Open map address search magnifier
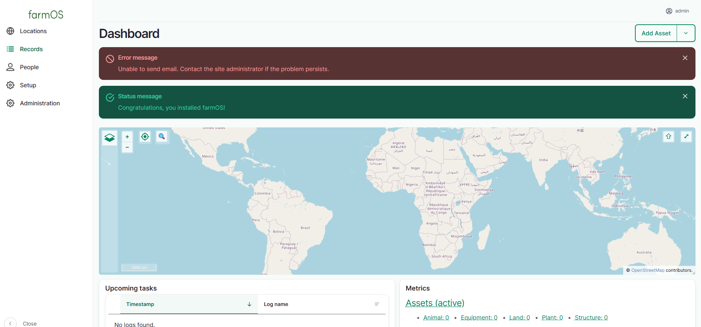This screenshot has width=701, height=327. pos(162,137)
